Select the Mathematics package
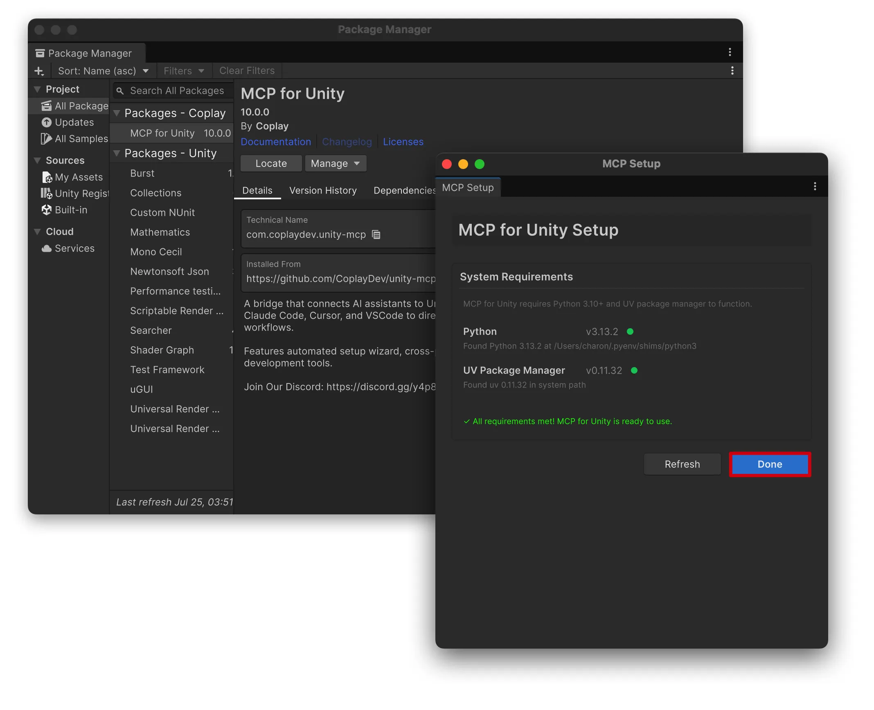 point(171,232)
